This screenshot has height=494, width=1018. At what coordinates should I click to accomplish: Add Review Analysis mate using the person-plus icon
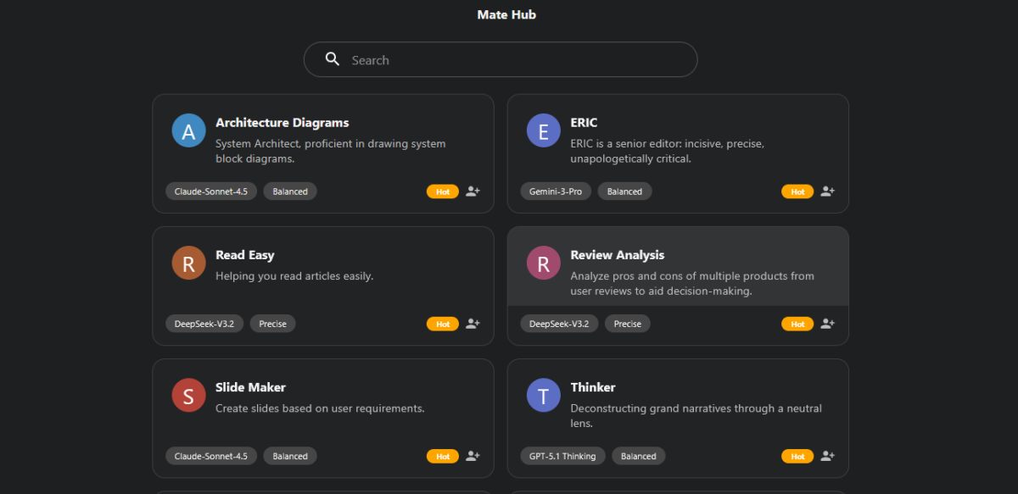[x=827, y=324]
